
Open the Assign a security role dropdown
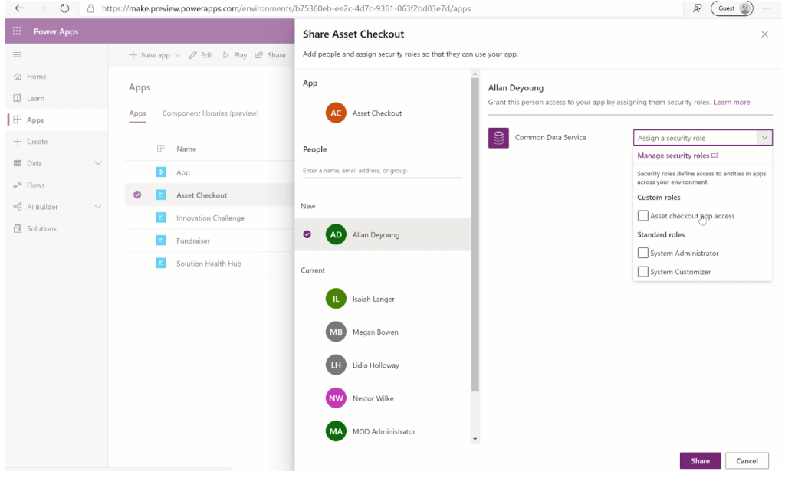702,138
